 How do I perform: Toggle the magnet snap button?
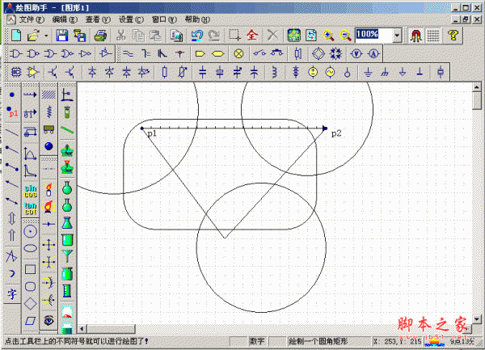click(416, 36)
